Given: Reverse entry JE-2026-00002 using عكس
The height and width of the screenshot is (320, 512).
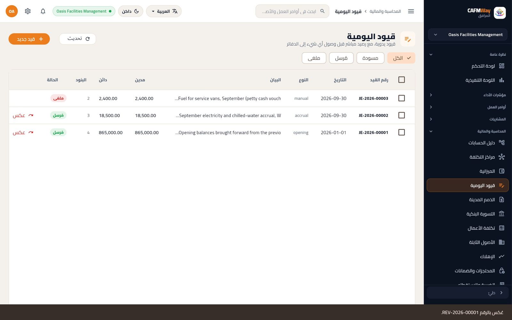Looking at the screenshot, I should pos(23,116).
